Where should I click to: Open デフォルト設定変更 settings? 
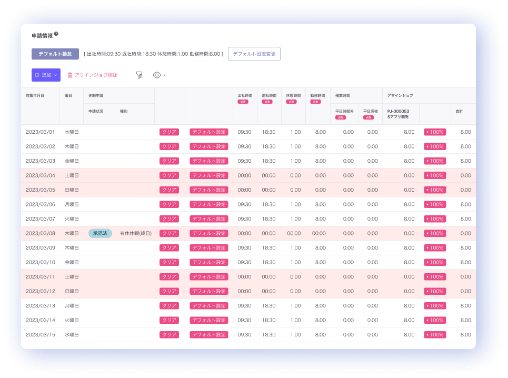click(x=254, y=54)
